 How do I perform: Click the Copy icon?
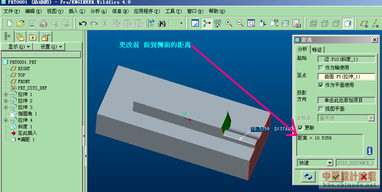point(117,23)
